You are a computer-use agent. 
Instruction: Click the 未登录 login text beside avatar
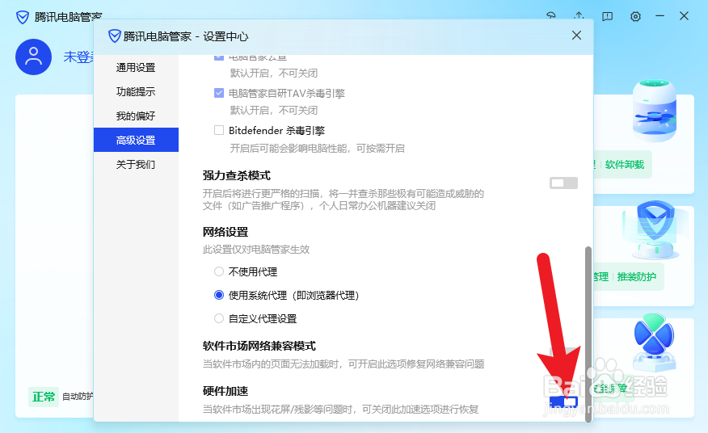[x=78, y=57]
